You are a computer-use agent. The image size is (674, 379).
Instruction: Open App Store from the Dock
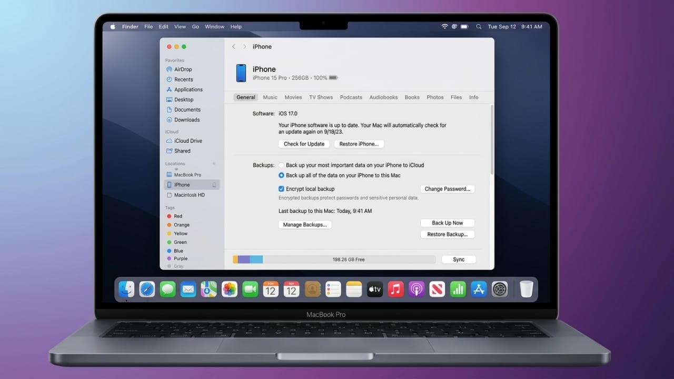tap(479, 289)
